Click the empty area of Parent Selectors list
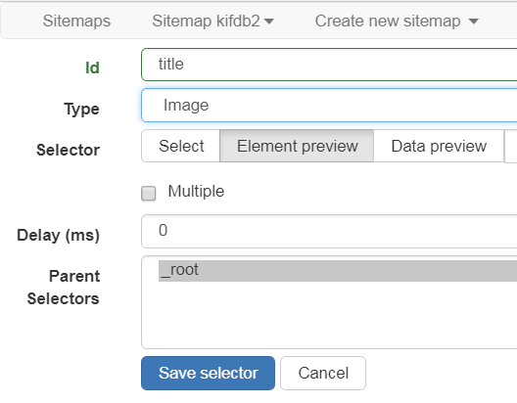The image size is (517, 403). (330, 314)
